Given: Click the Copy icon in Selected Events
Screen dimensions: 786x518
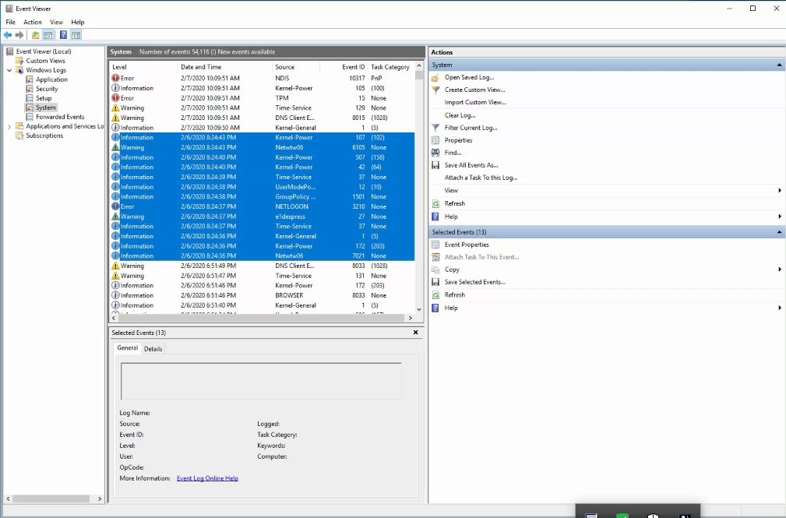Looking at the screenshot, I should 435,270.
